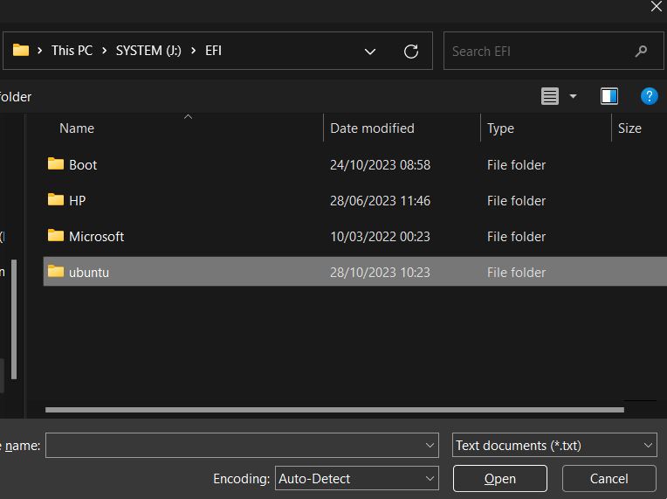Click the search magnifier icon
The width and height of the screenshot is (667, 499).
coord(641,52)
